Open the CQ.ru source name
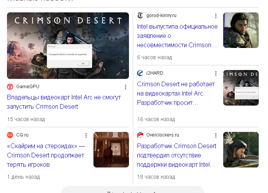The image size is (268, 193). (x=22, y=135)
